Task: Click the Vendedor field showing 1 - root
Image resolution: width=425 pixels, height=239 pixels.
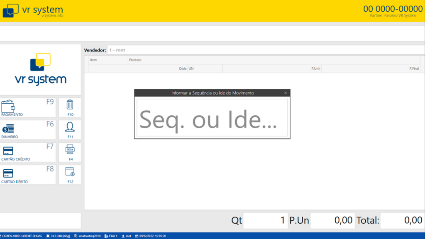Action: pyautogui.click(x=266, y=50)
